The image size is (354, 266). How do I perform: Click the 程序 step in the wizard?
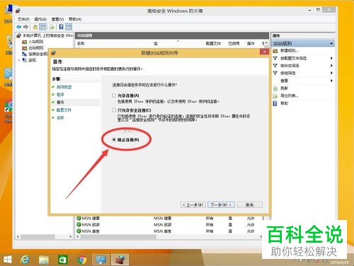click(60, 95)
